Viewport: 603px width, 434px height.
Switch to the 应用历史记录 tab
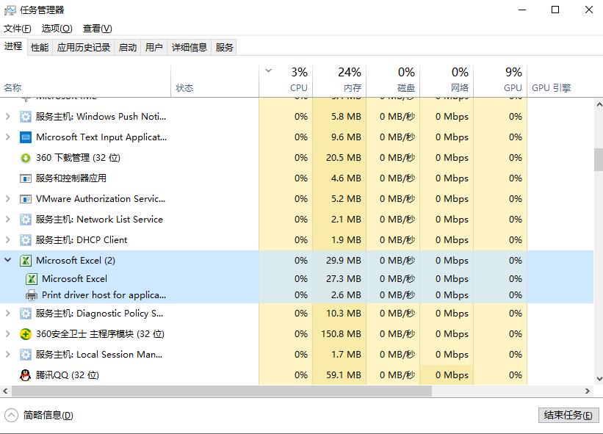(84, 47)
